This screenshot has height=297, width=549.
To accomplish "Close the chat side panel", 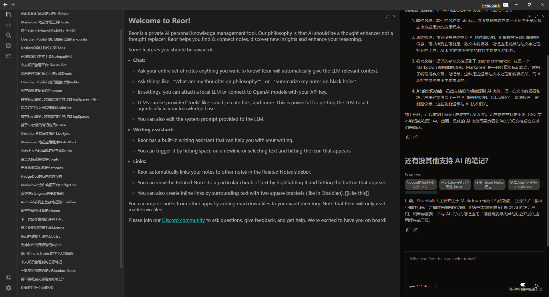I will [x=543, y=16].
